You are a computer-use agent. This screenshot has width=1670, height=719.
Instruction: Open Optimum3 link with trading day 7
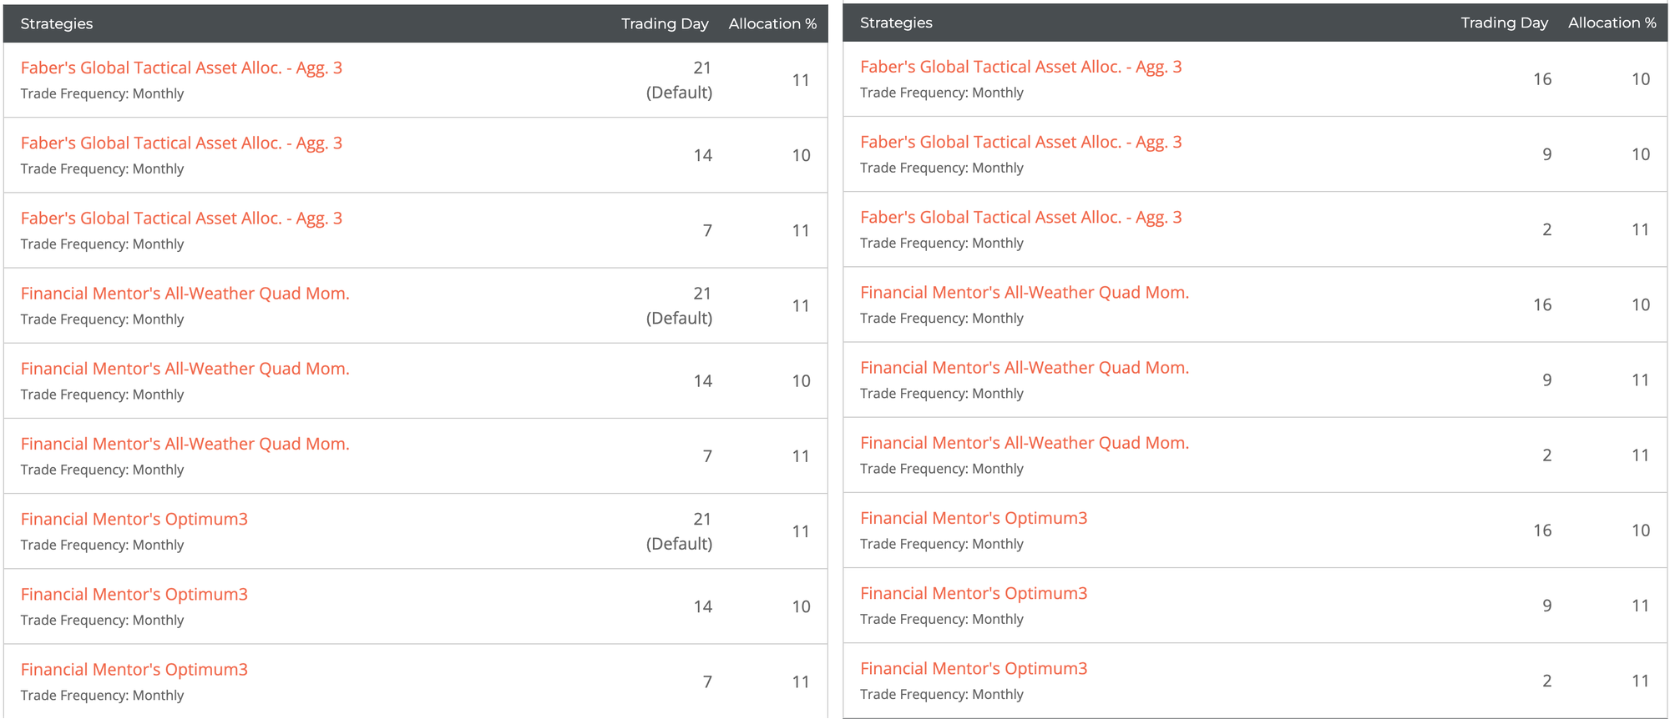click(134, 669)
